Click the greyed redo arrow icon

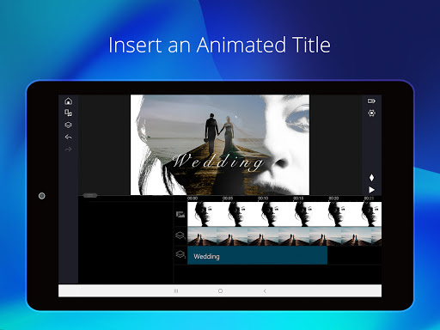(68, 149)
